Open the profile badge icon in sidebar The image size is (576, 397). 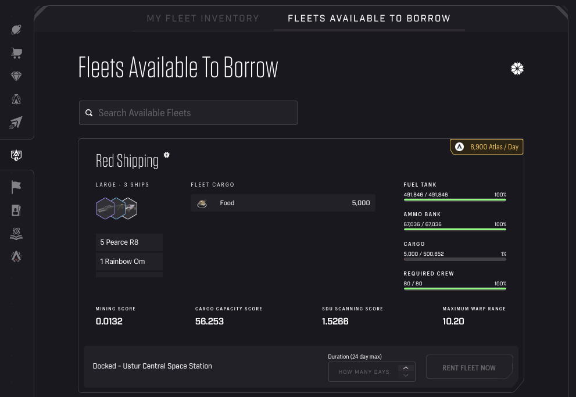pyautogui.click(x=16, y=210)
